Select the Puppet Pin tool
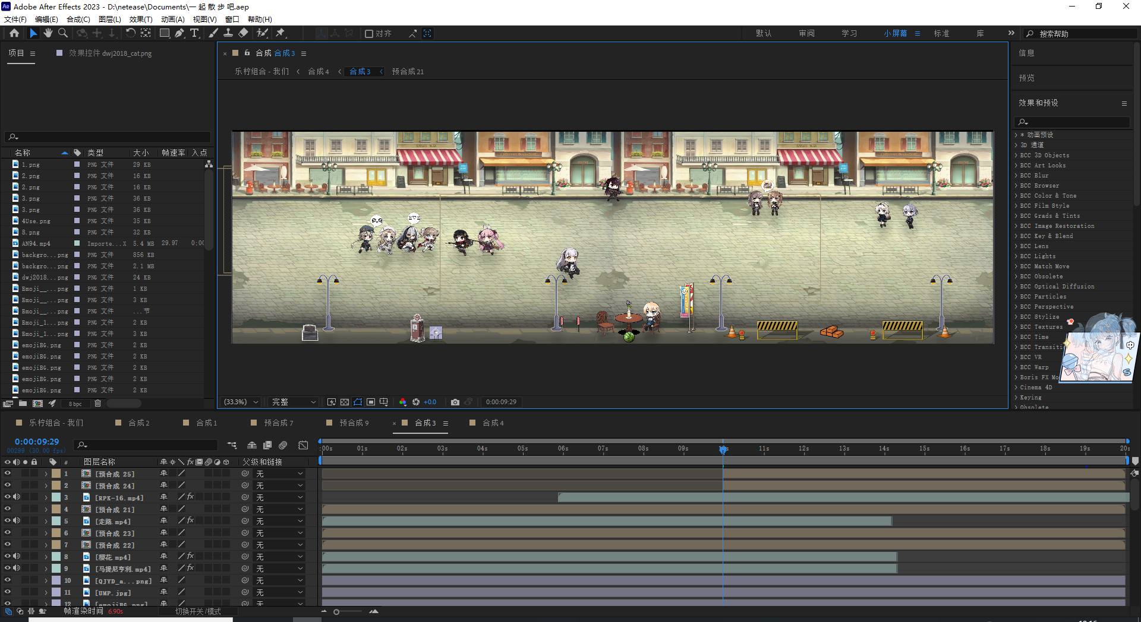Image resolution: width=1141 pixels, height=622 pixels. point(280,33)
